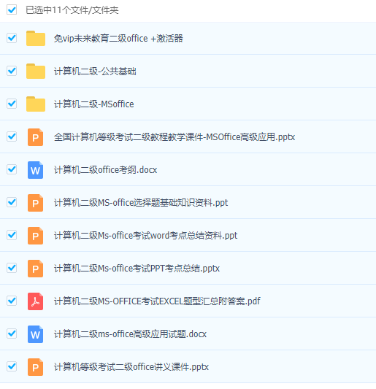
Task: Click the 已选中11个文件/文件夹 header label
Action: 72,10
